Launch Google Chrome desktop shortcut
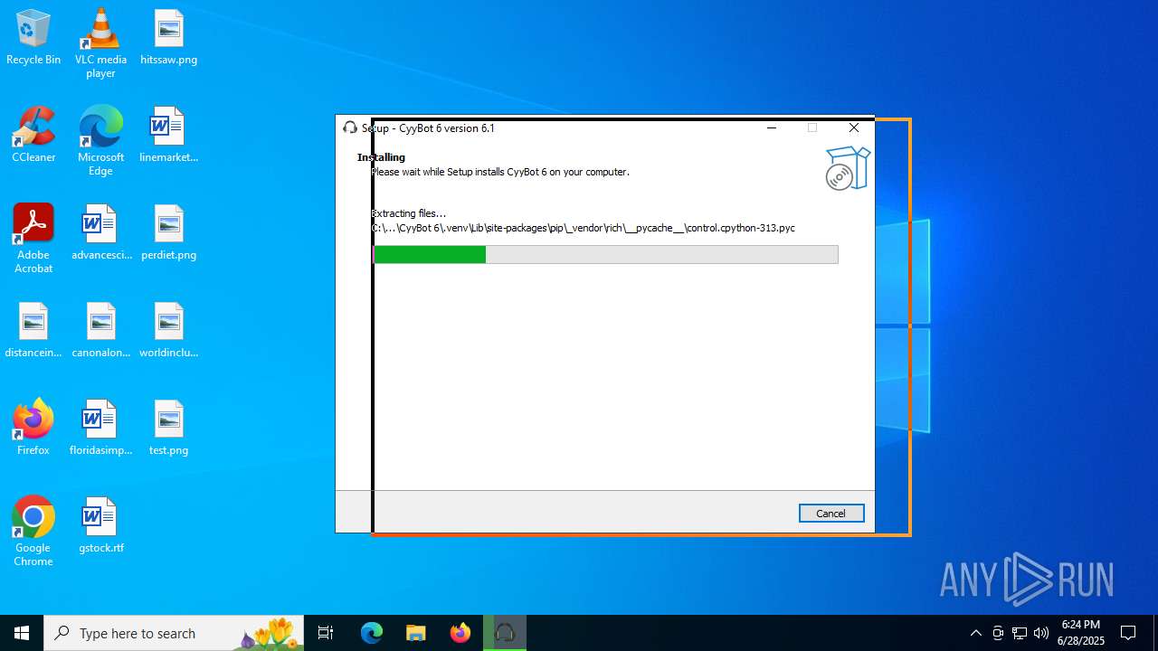 [x=33, y=532]
